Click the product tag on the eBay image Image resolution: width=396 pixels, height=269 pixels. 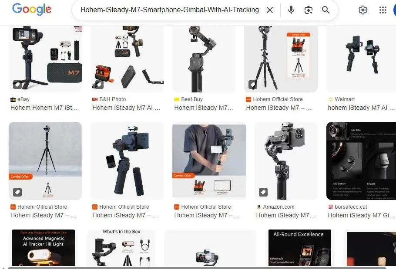pyautogui.click(x=17, y=85)
